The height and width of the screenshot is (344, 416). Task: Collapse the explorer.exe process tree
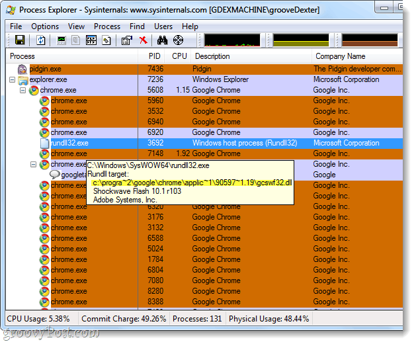point(12,79)
